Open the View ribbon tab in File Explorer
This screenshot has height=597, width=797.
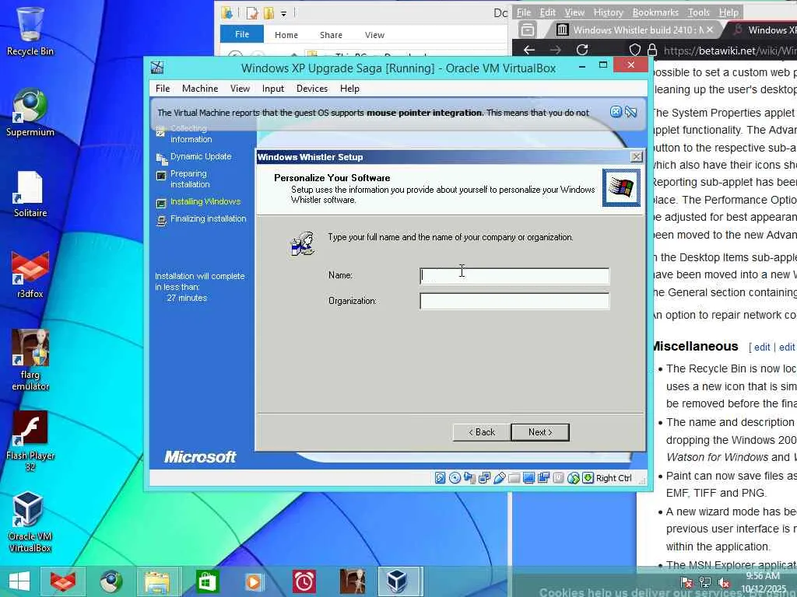point(374,35)
